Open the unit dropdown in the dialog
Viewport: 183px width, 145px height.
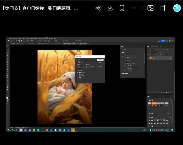[88, 65]
